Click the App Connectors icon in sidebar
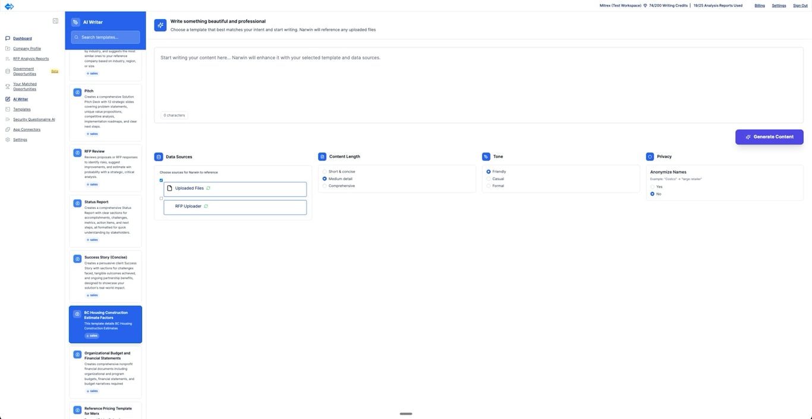The width and height of the screenshot is (812, 419). point(8,129)
